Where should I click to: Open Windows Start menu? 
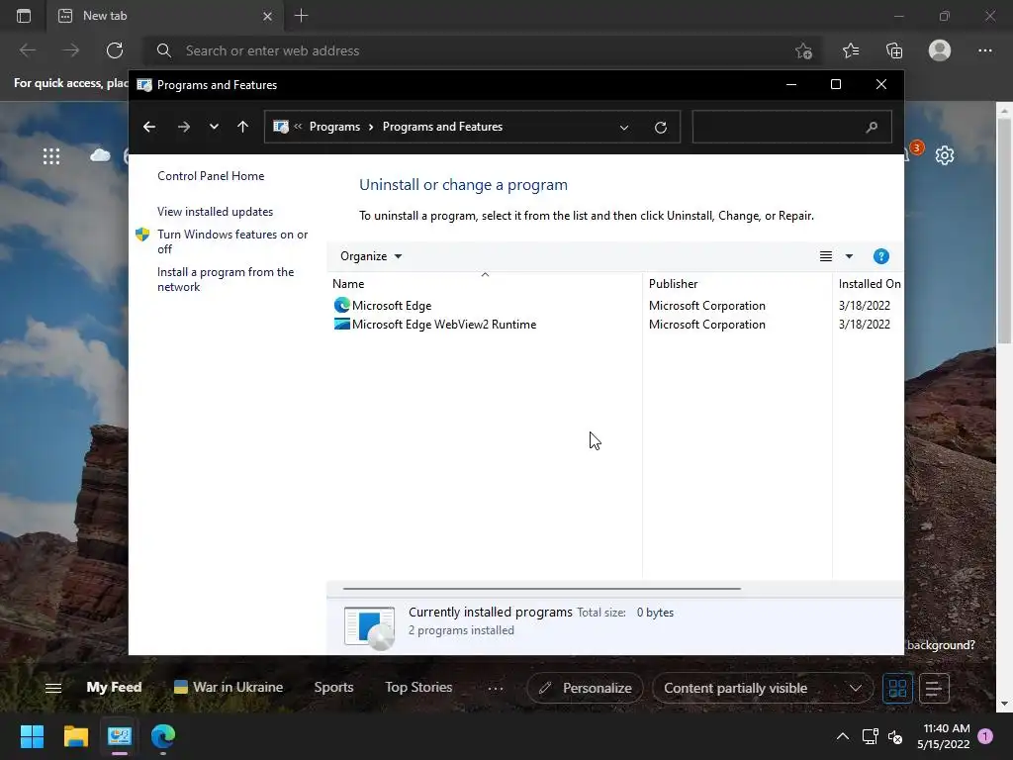point(32,736)
